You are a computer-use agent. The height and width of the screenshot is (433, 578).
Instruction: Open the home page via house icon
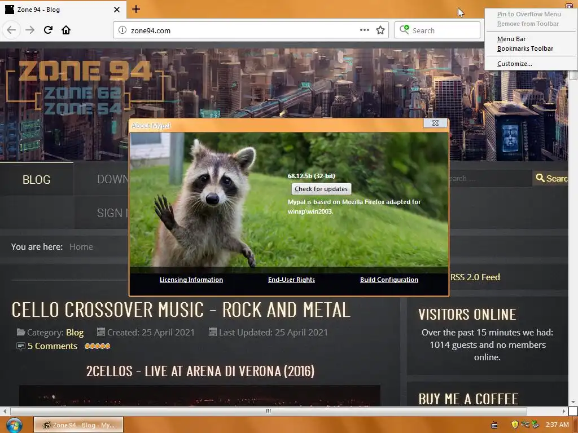pyautogui.click(x=66, y=30)
